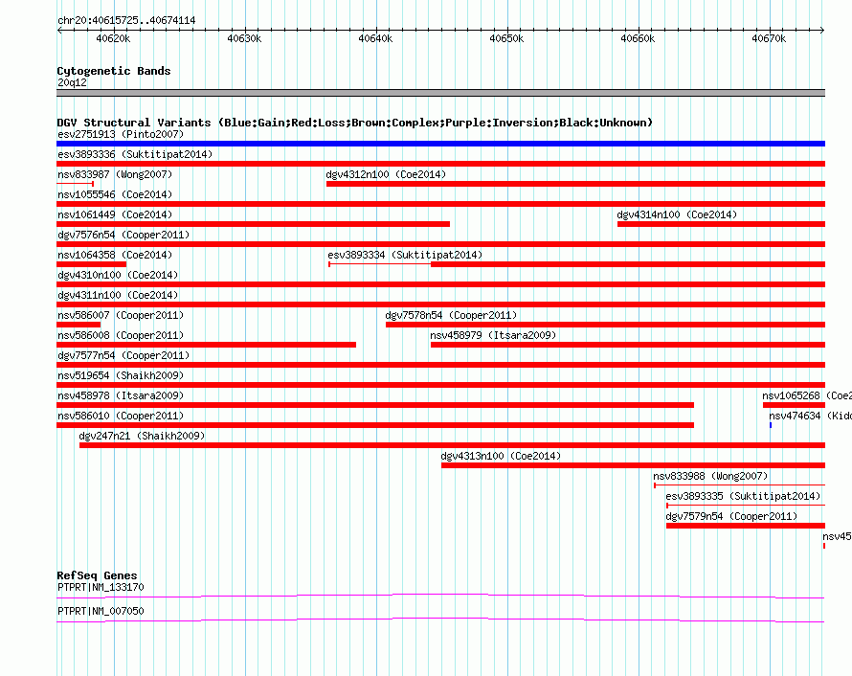Select the red dgv7579n54 loss bar

coord(746,526)
